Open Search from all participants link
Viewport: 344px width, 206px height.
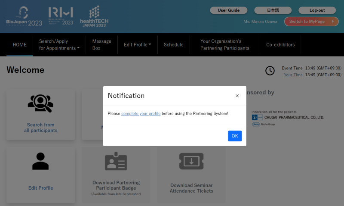40,128
